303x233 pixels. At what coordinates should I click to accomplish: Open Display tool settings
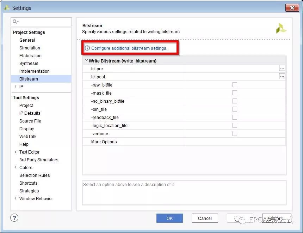[x=27, y=129]
